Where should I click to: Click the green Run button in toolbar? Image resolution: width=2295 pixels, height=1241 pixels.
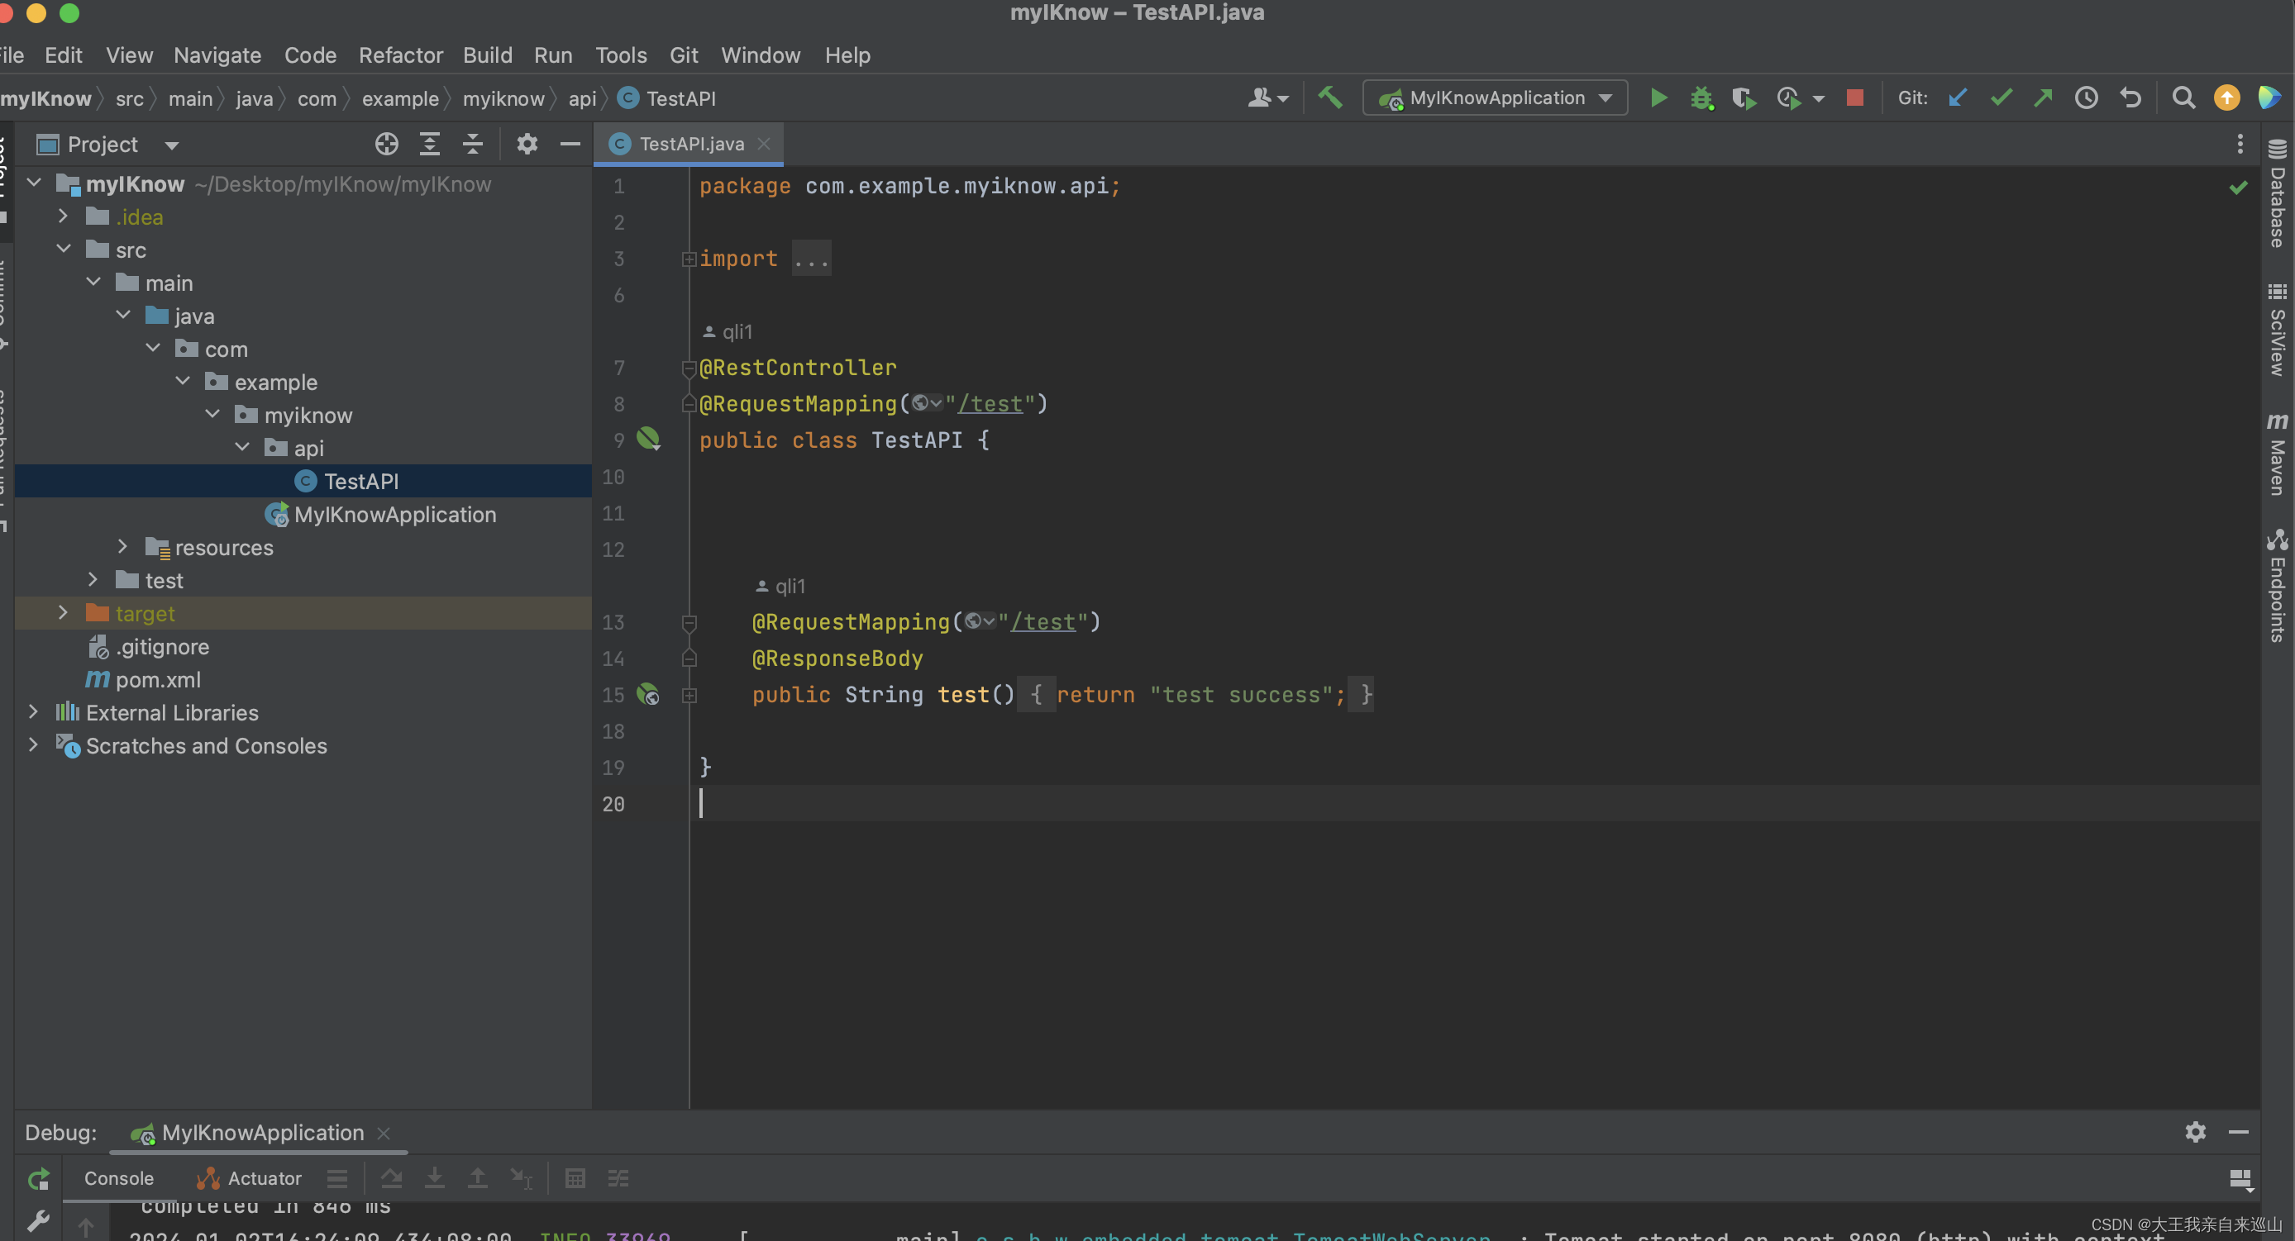point(1658,98)
